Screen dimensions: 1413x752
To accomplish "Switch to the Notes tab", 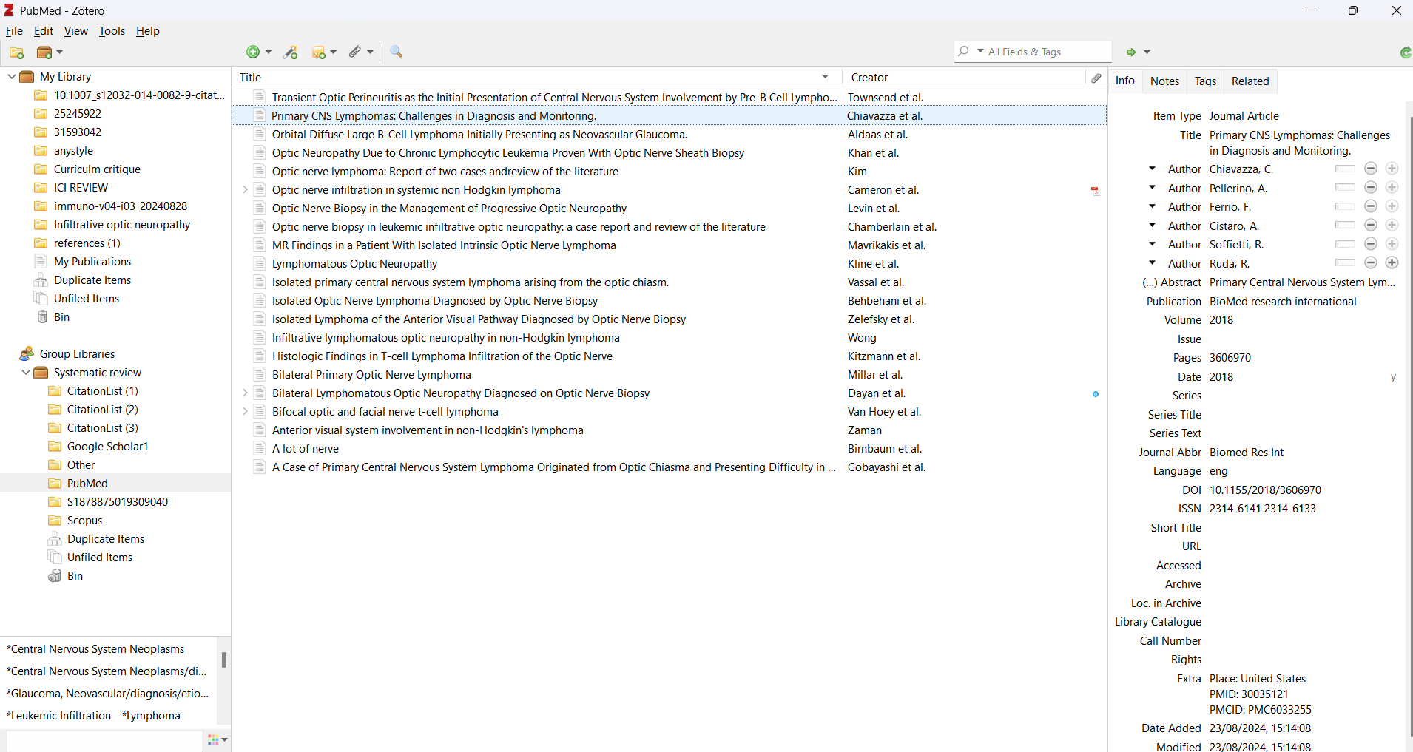I will pyautogui.click(x=1164, y=81).
